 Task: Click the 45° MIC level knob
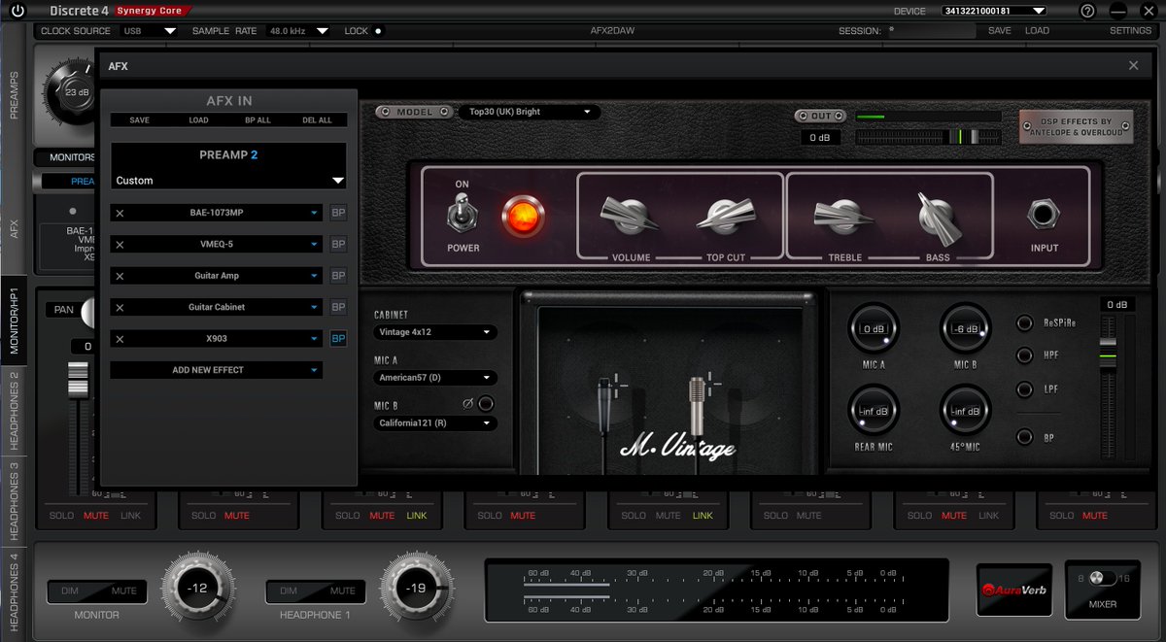tap(965, 411)
